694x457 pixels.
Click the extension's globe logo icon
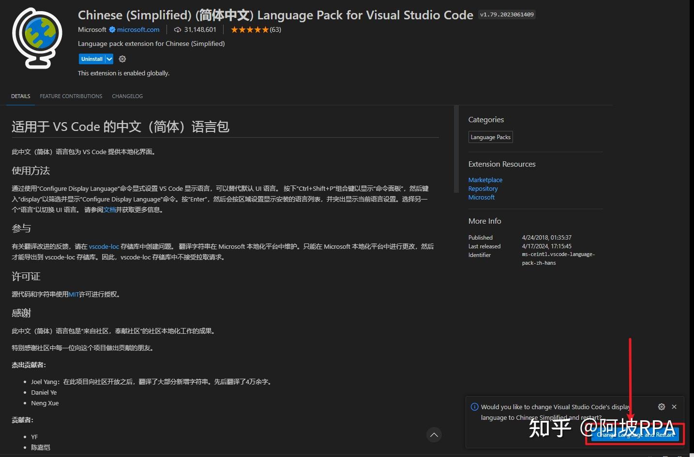click(x=37, y=37)
